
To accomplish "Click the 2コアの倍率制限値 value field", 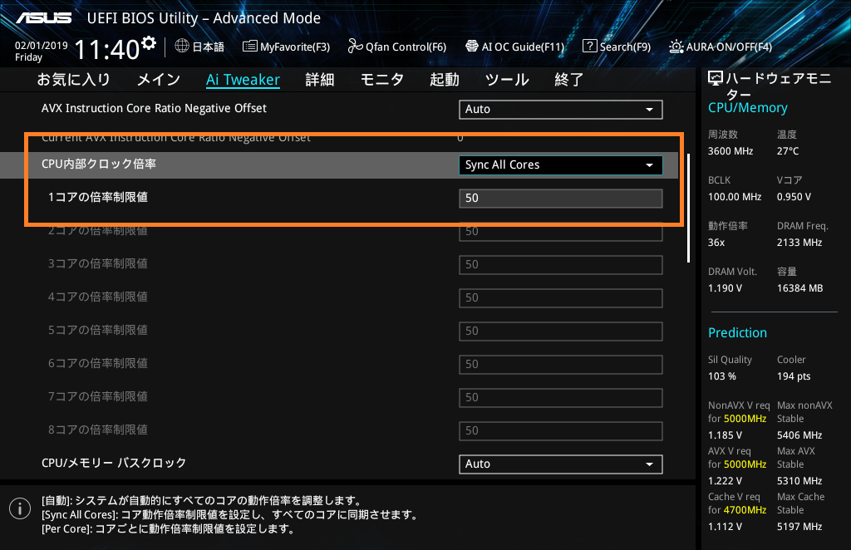I will pos(561,232).
